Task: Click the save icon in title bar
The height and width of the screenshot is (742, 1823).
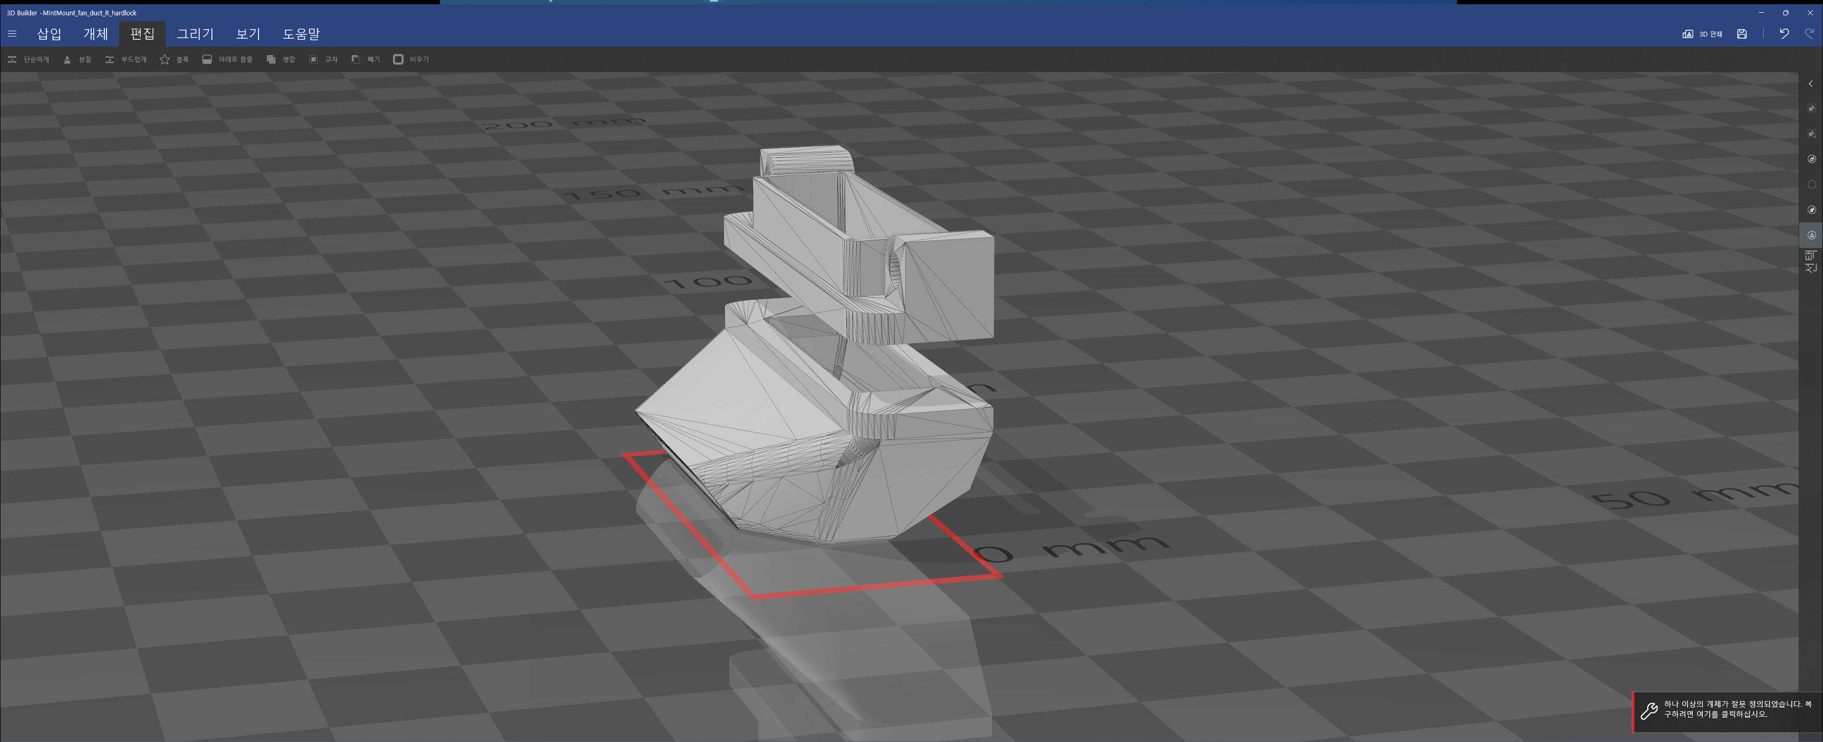Action: click(x=1741, y=33)
